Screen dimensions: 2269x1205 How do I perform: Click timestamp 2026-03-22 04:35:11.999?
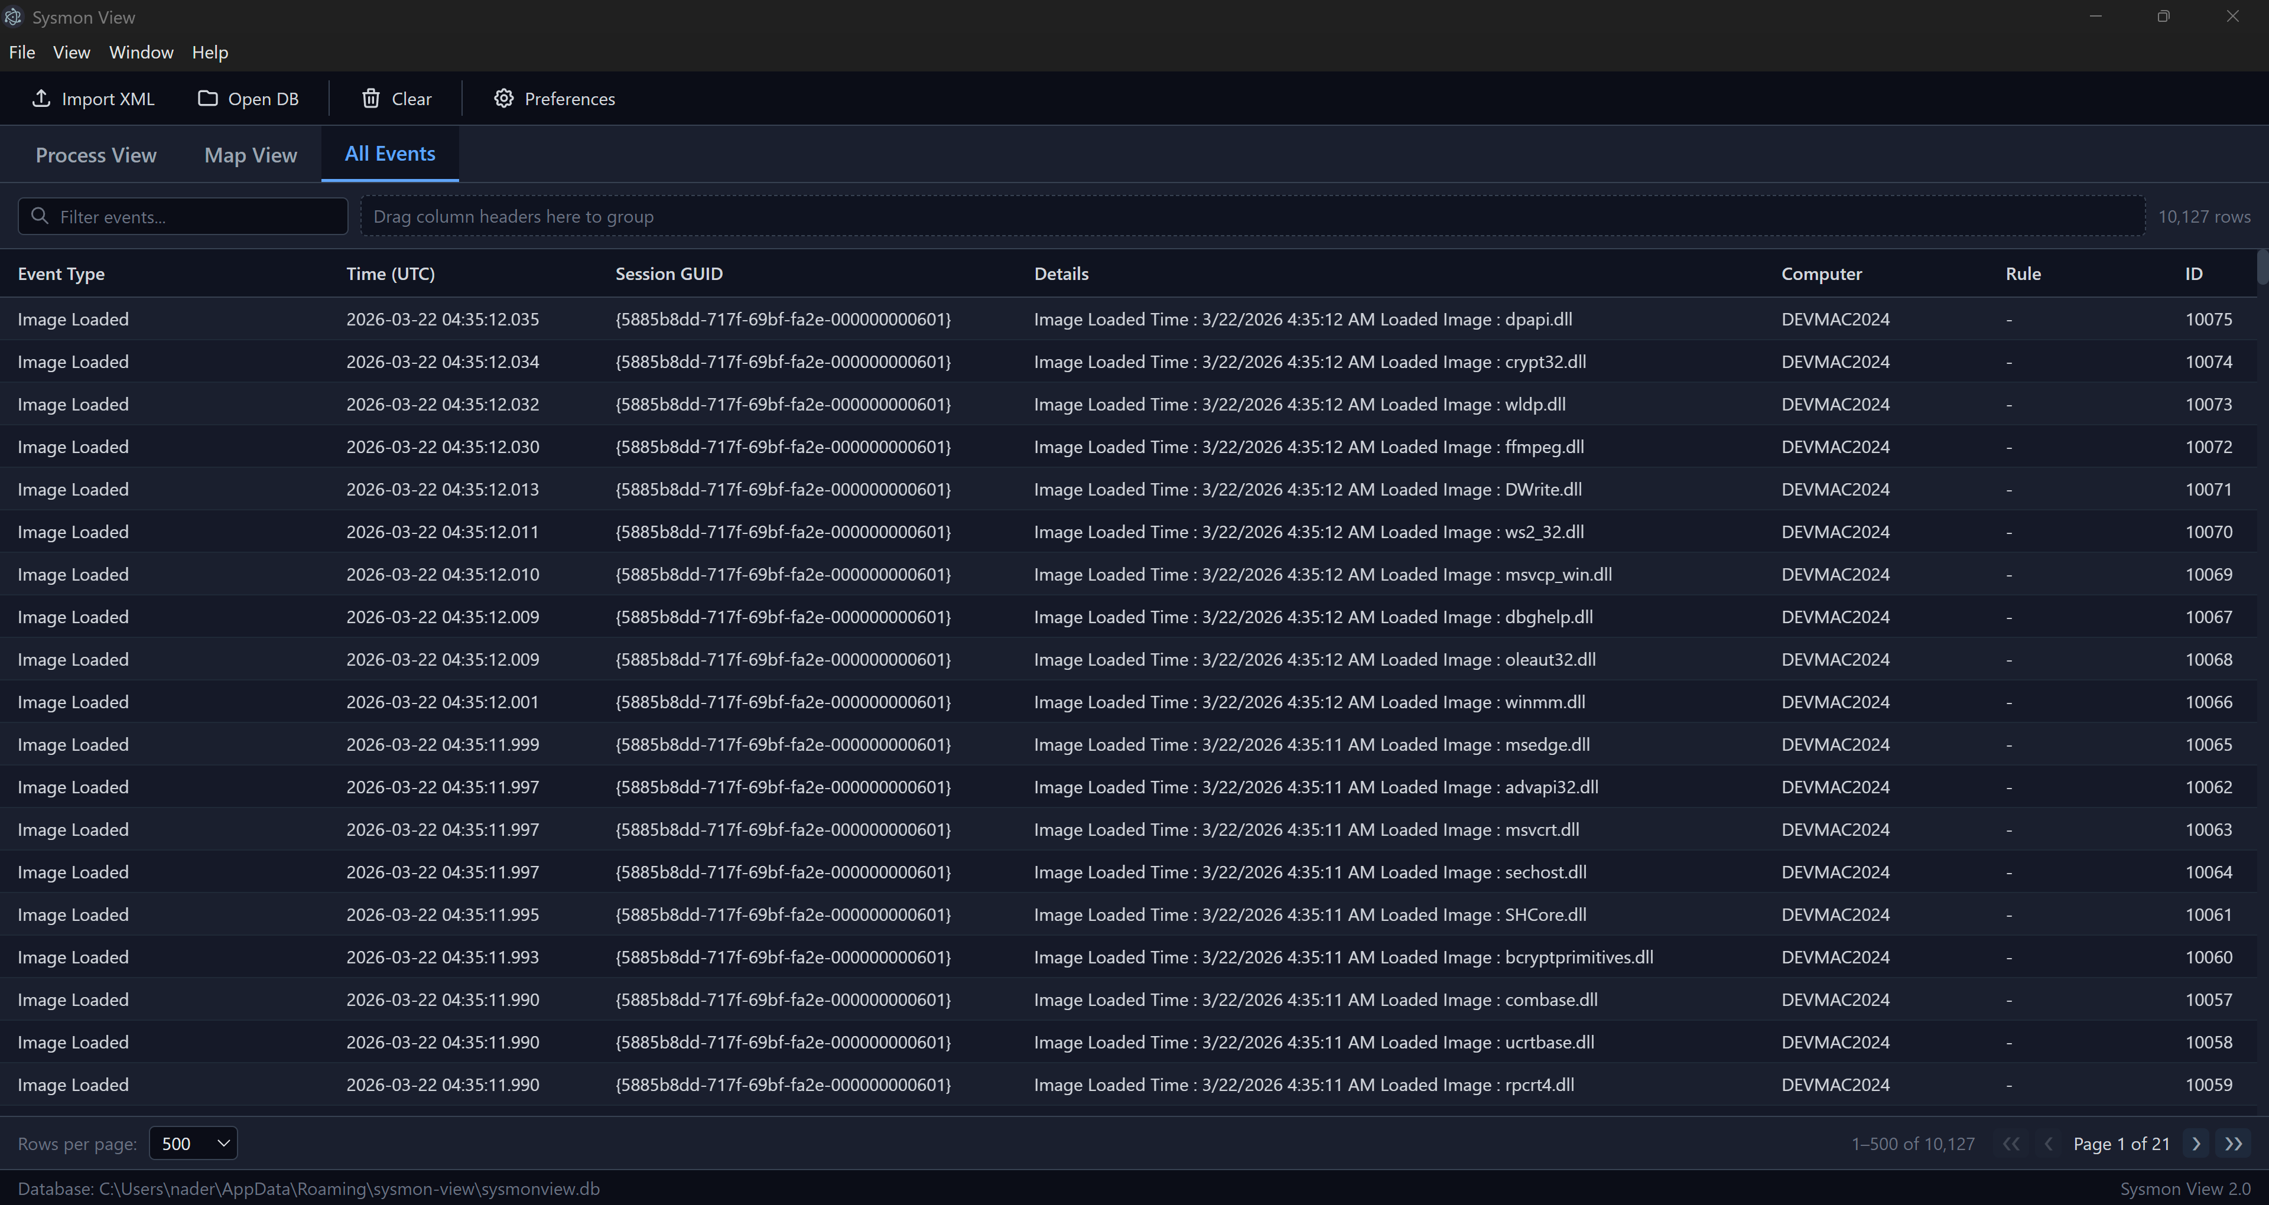[x=442, y=744]
